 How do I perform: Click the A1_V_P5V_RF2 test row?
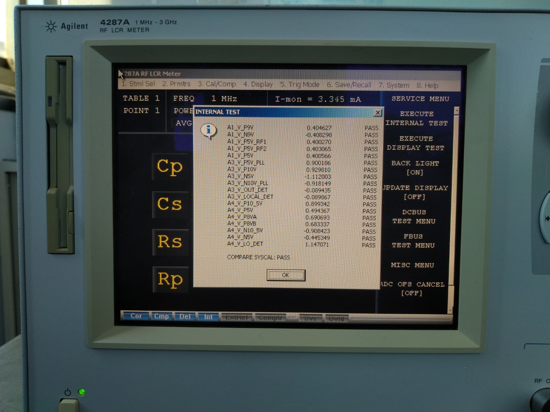click(x=302, y=149)
